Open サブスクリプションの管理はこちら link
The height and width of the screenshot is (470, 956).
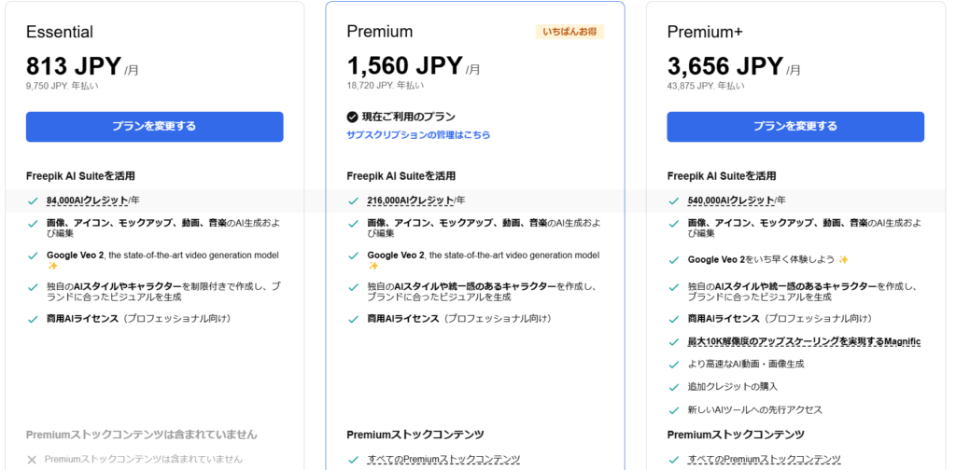click(418, 135)
